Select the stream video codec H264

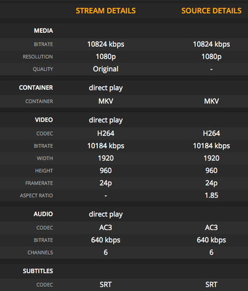click(x=106, y=133)
